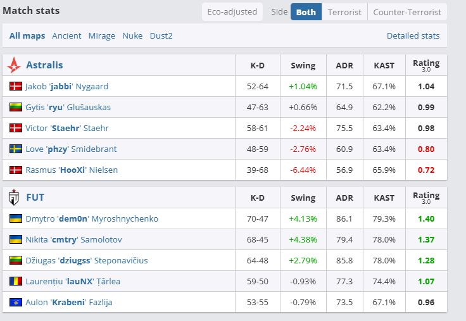The height and width of the screenshot is (321, 466).
Task: Switch to the Ancient map tab
Action: click(x=66, y=35)
